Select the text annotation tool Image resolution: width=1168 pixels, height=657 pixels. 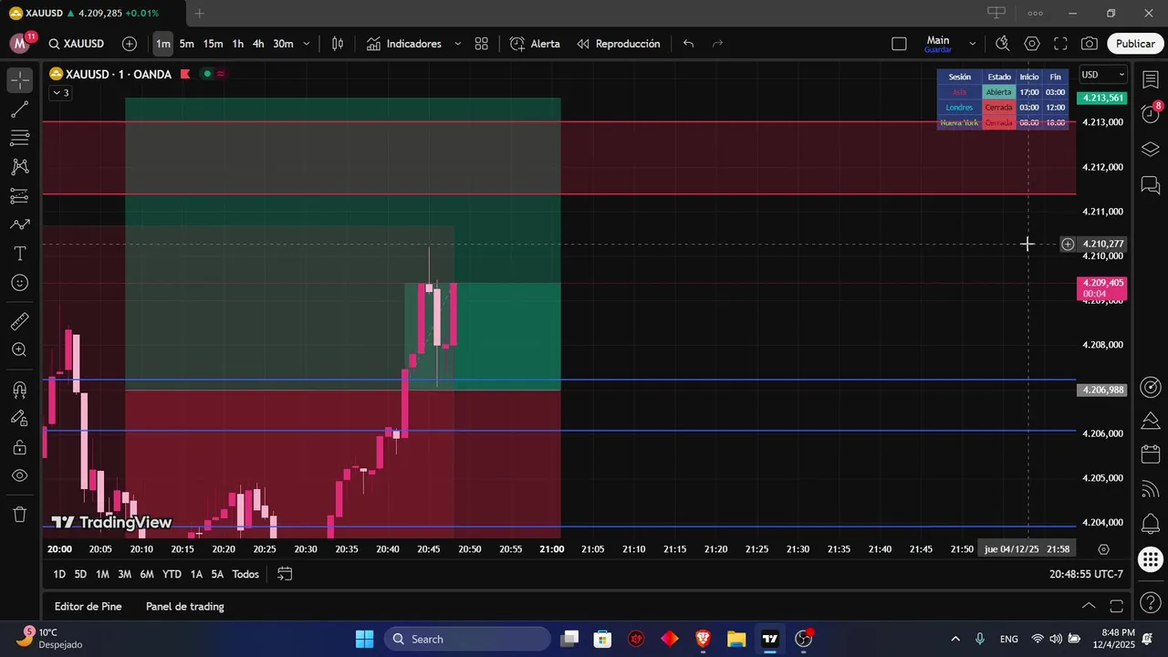tap(19, 254)
